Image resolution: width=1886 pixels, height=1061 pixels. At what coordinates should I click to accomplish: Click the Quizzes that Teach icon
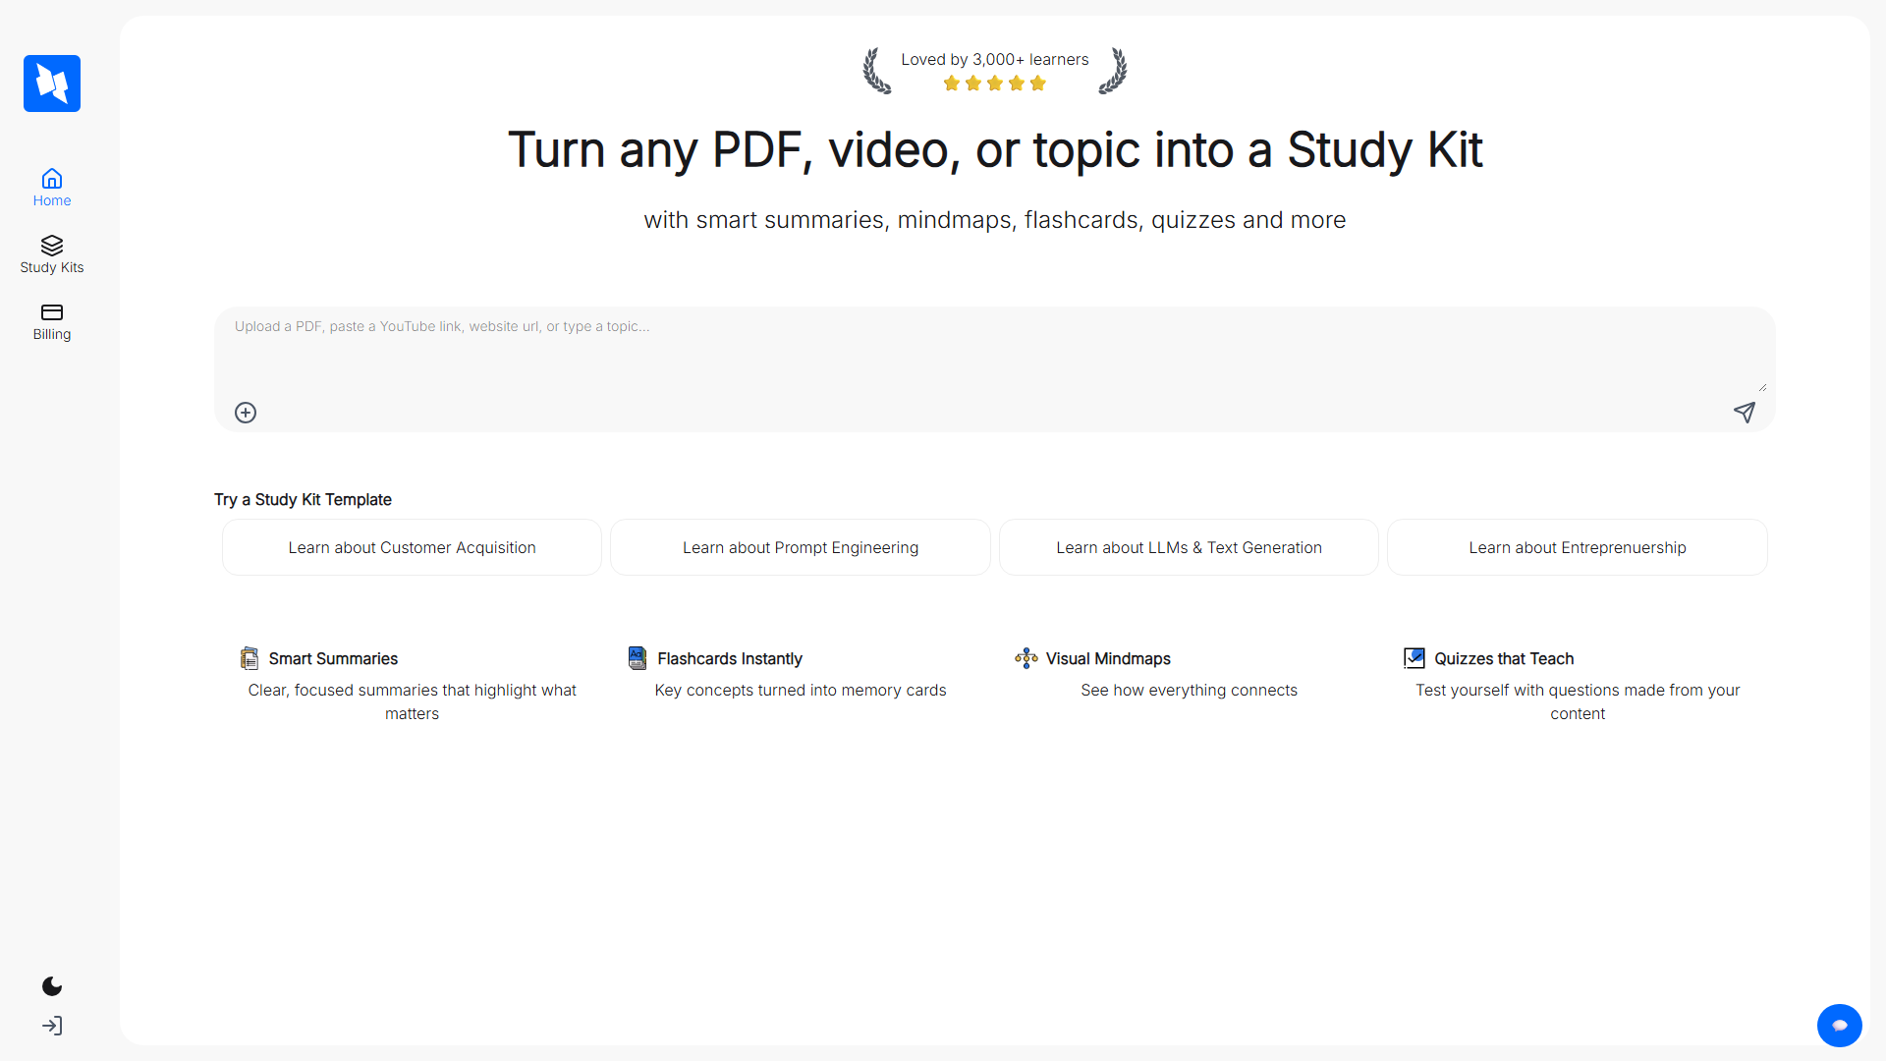click(x=1414, y=658)
